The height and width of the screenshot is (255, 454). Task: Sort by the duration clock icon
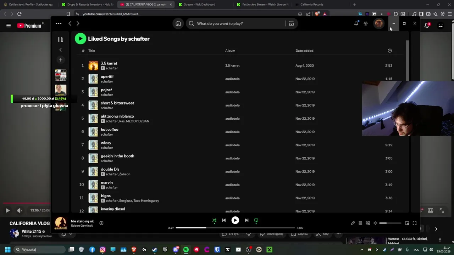(x=389, y=51)
